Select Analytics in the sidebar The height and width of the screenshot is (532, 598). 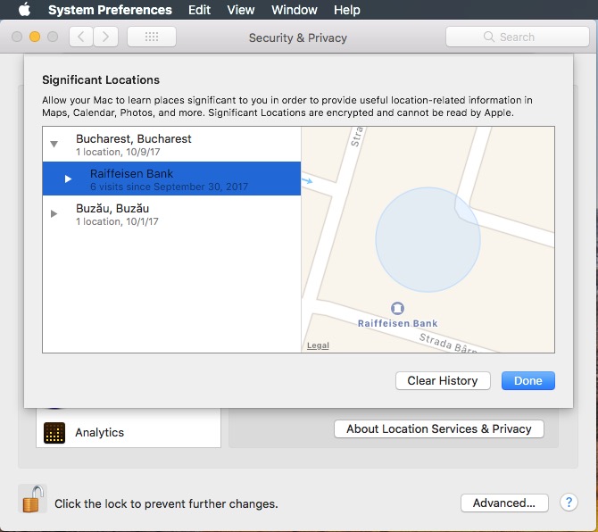(x=129, y=432)
